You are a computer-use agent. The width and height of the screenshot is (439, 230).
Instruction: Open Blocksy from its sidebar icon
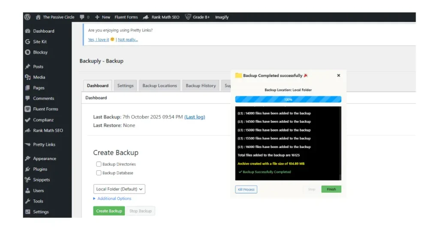pyautogui.click(x=28, y=52)
